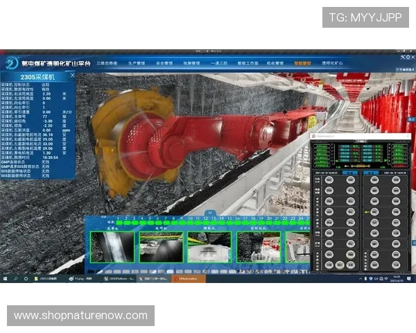The image size is (416, 333).
Task: Open the second camera thumbnail with yellow line
Action: pos(161,247)
